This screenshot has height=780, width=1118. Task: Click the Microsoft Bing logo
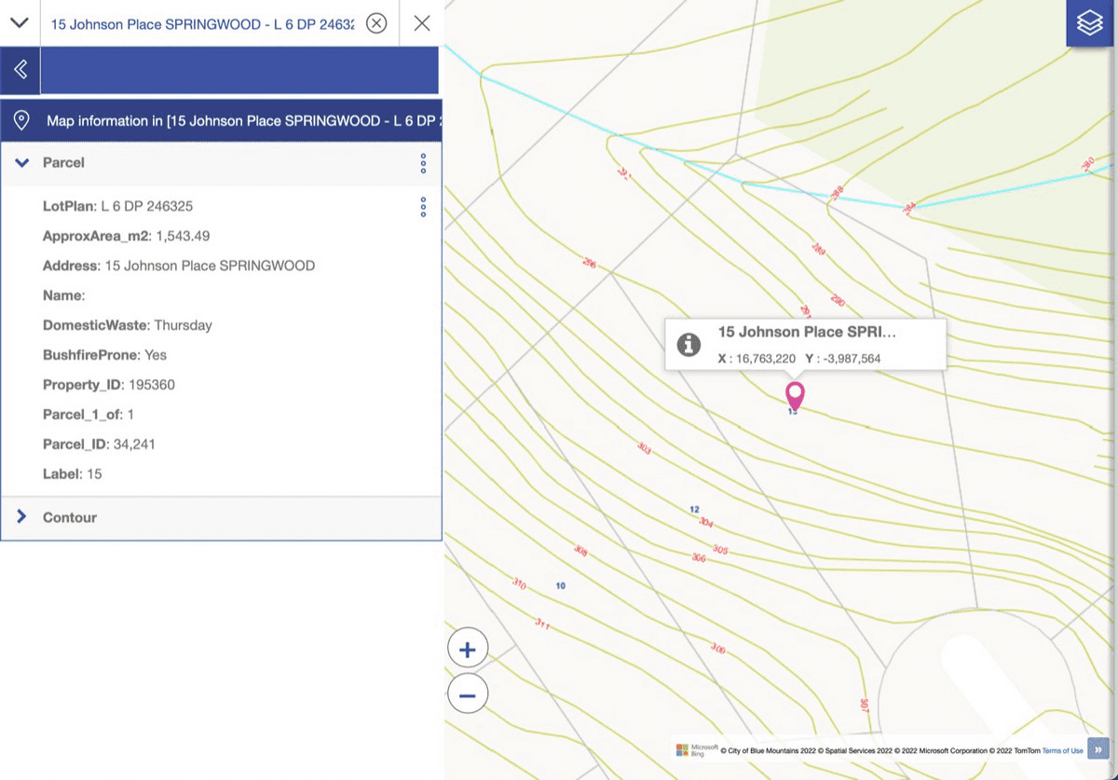697,749
